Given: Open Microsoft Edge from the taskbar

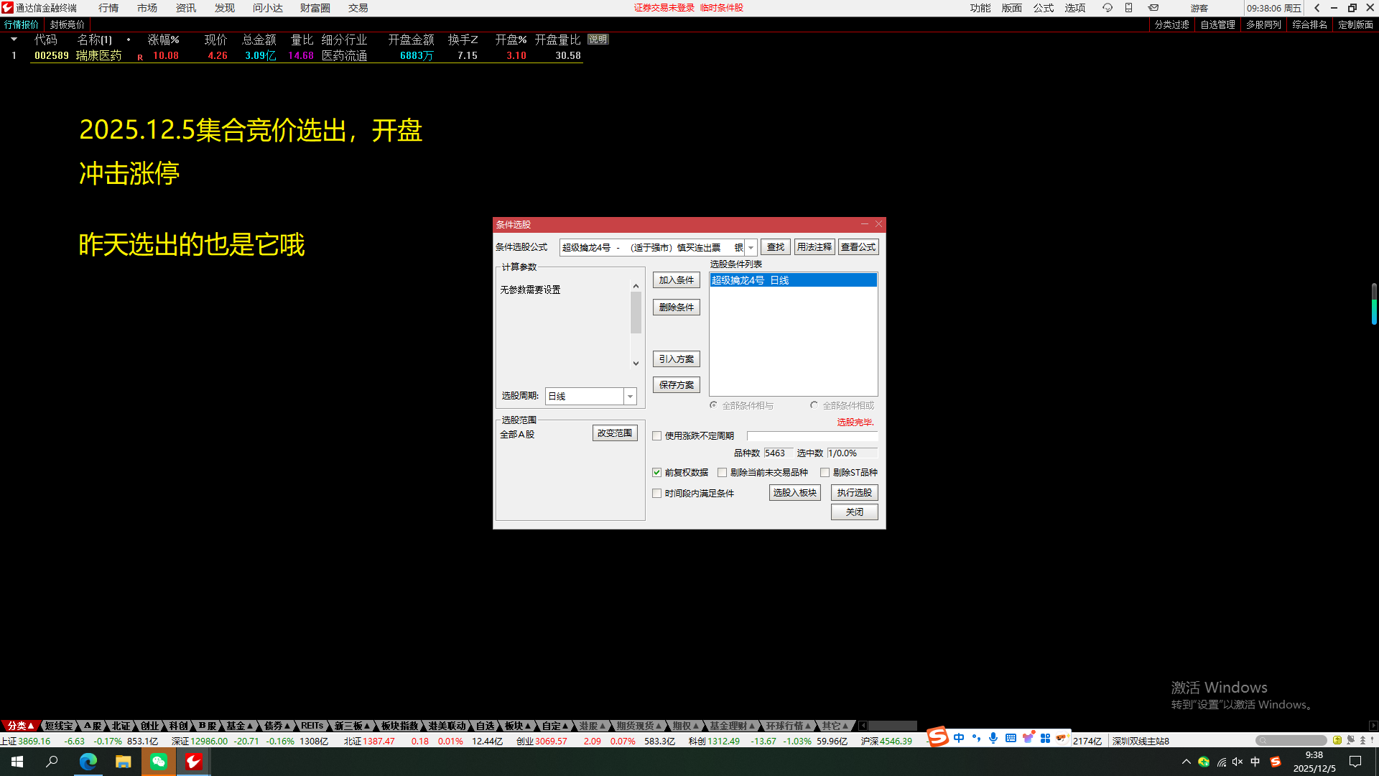Looking at the screenshot, I should [88, 762].
